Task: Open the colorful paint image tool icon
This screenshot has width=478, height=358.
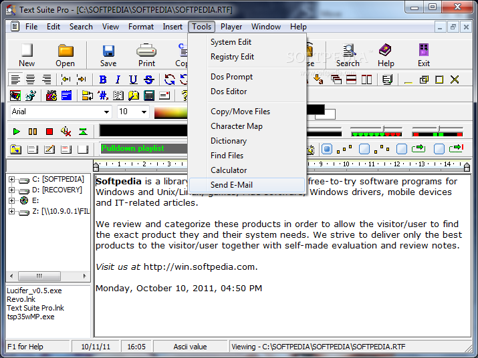Action: point(15,96)
